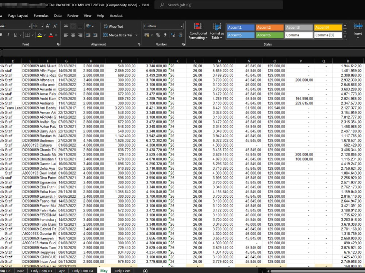Top Align the cell contents
365x273 pixels.
pyautogui.click(x=66, y=26)
